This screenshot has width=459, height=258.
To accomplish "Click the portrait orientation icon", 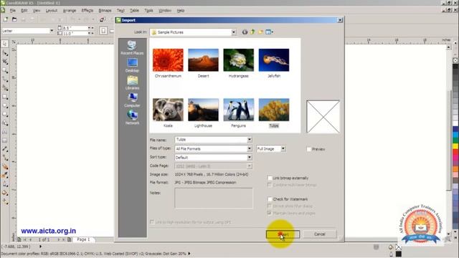I will coord(103,31).
